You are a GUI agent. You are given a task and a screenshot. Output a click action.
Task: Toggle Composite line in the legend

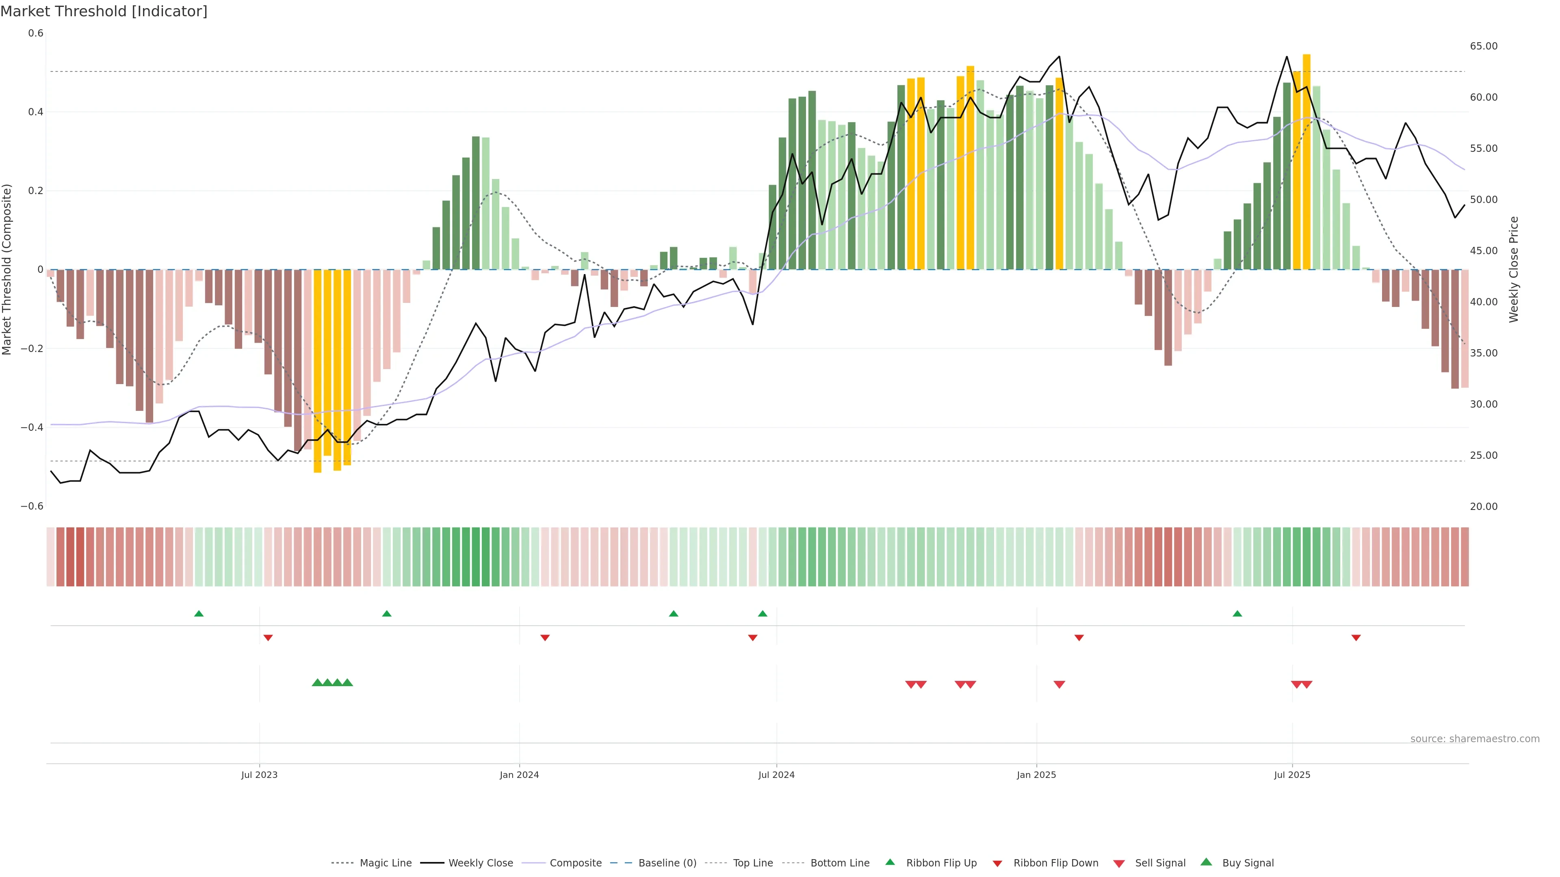pos(575,863)
